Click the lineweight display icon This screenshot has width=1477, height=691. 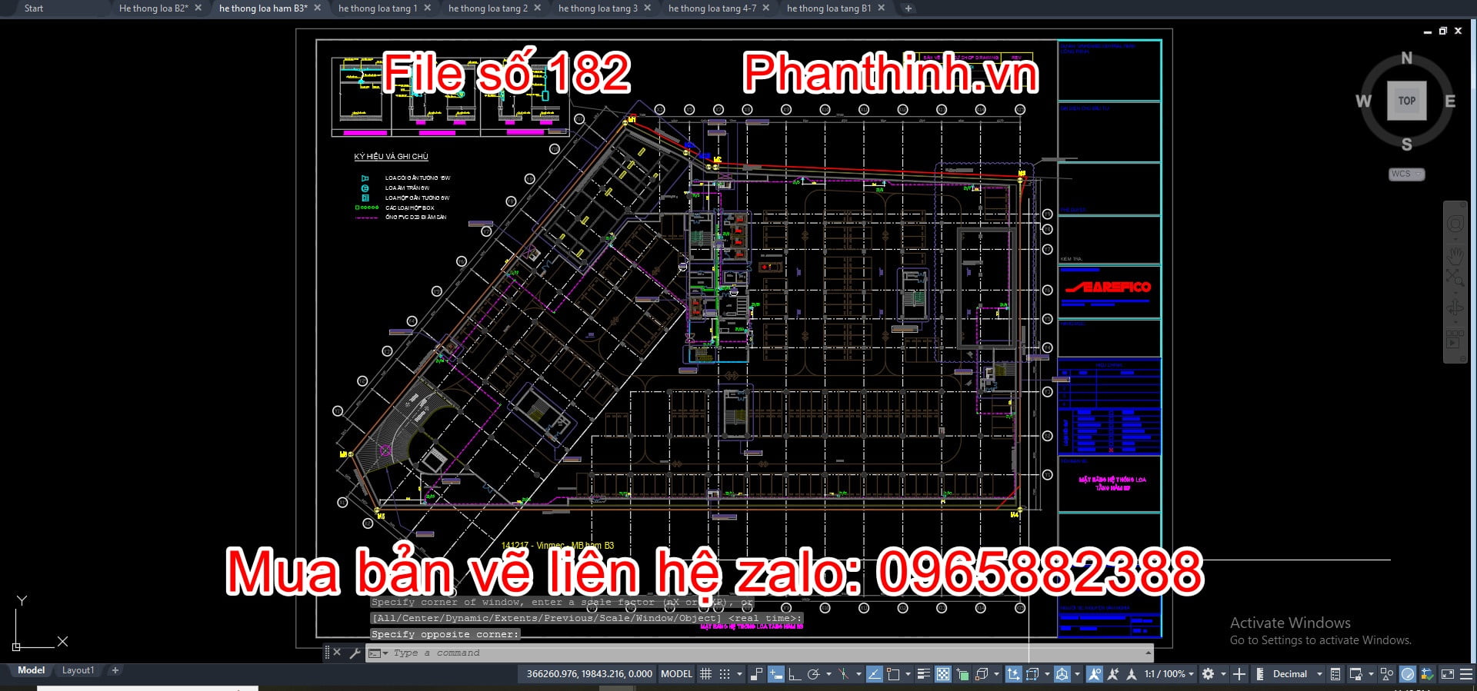click(924, 674)
